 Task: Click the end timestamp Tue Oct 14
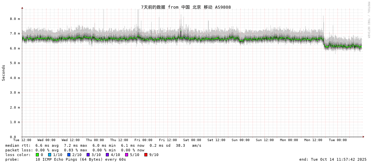pyautogui.click(x=333, y=159)
